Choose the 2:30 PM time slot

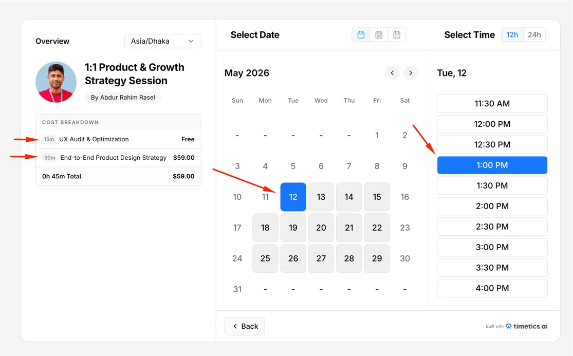(492, 227)
